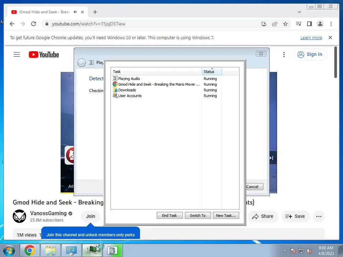Go to YouTube home via logo
The width and height of the screenshot is (343, 257).
[x=44, y=55]
